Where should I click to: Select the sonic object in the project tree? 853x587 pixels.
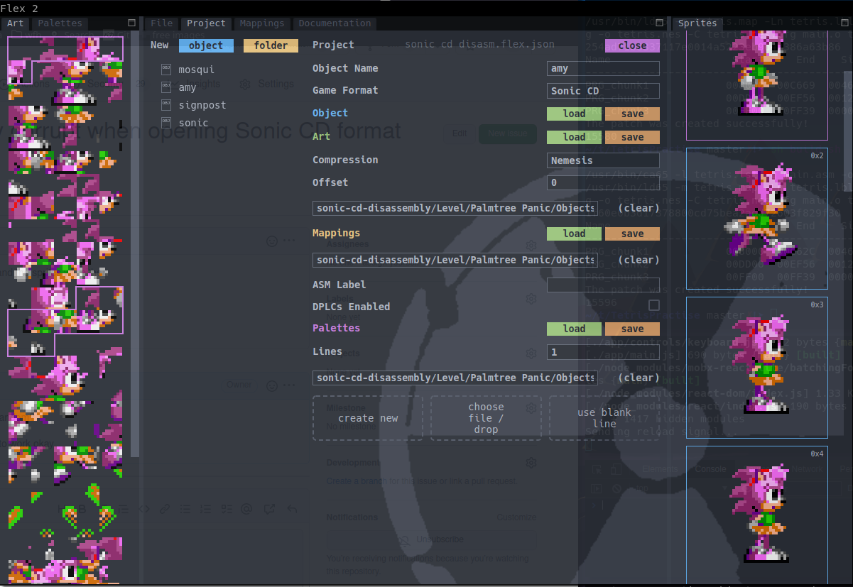(193, 123)
